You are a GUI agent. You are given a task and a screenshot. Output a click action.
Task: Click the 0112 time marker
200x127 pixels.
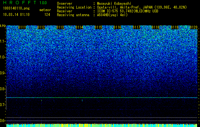(x=41, y=27)
